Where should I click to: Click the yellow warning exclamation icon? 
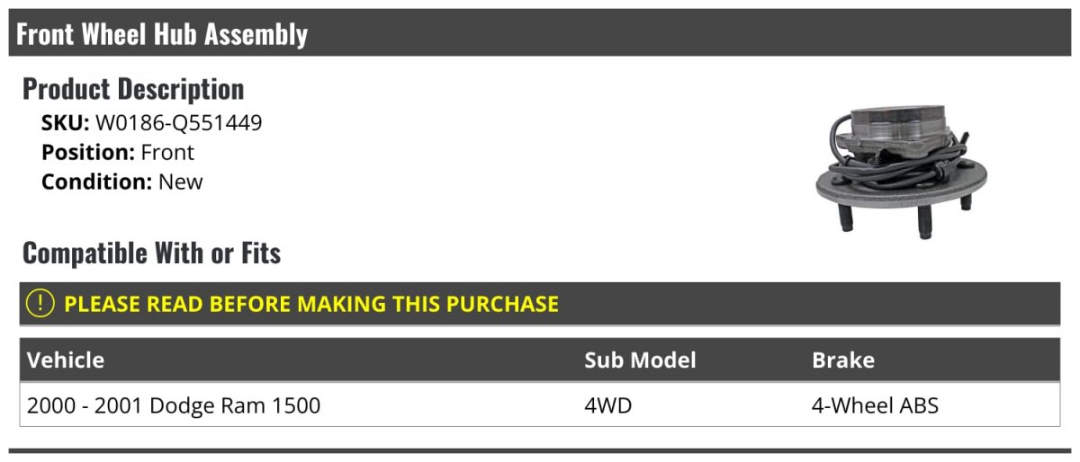pos(40,304)
